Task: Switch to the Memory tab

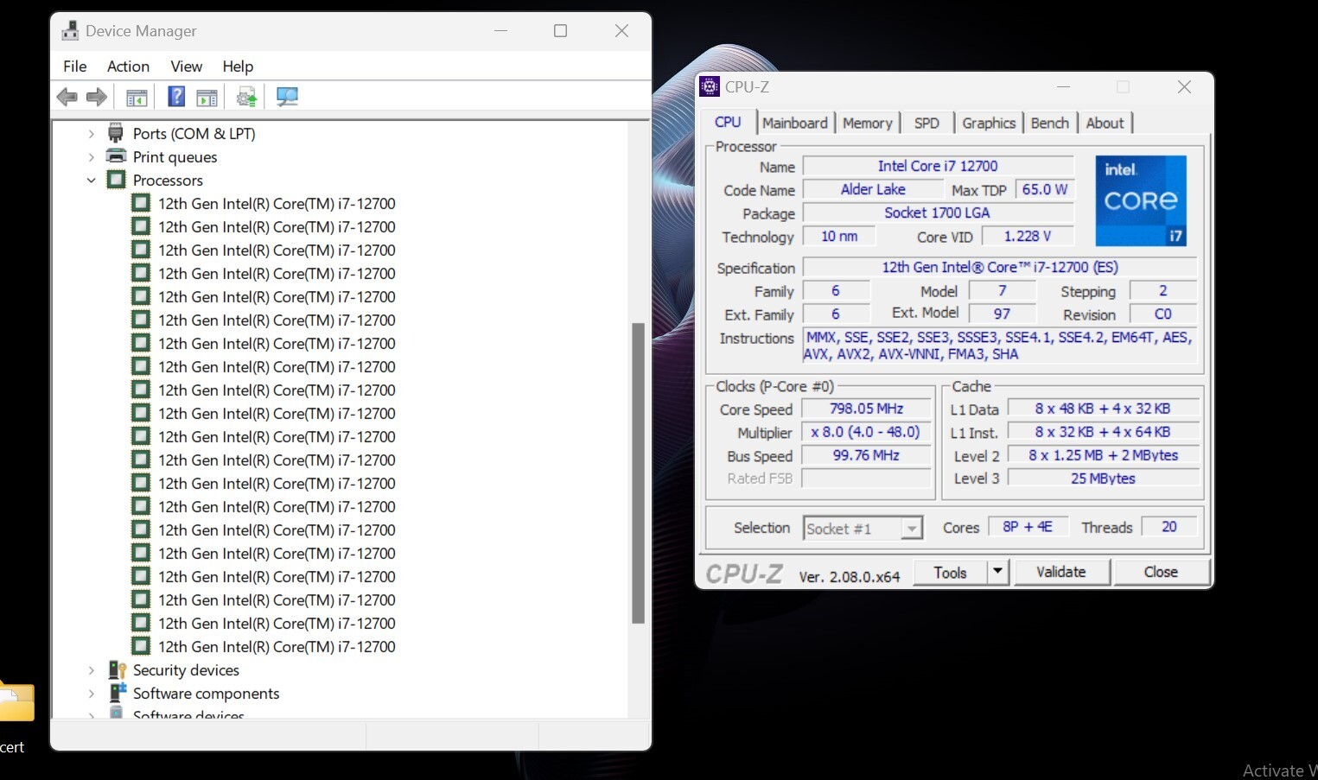Action: click(867, 123)
